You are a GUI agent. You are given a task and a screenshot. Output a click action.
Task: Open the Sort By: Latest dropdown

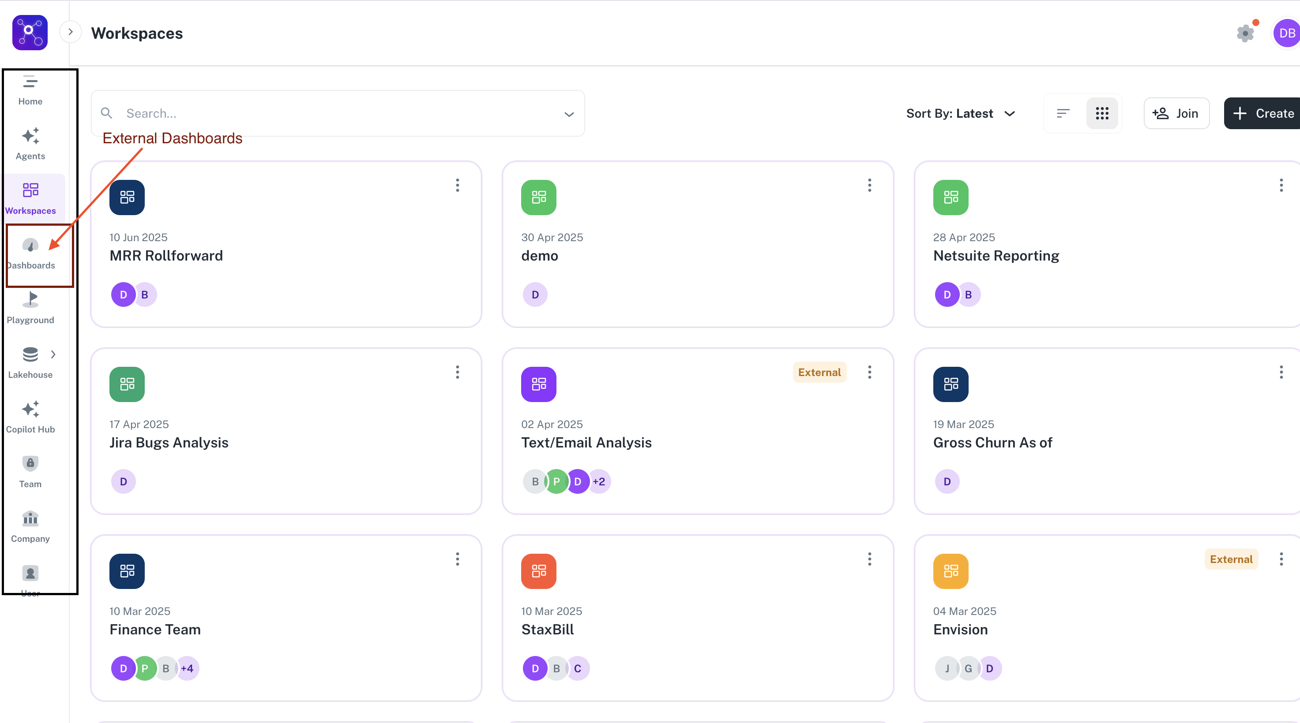pos(960,113)
